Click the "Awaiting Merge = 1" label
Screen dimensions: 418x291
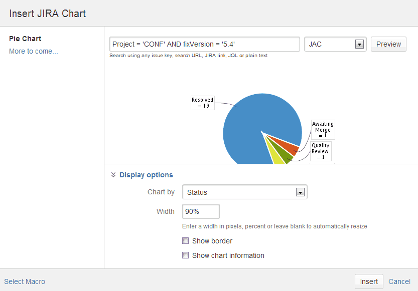coord(323,130)
